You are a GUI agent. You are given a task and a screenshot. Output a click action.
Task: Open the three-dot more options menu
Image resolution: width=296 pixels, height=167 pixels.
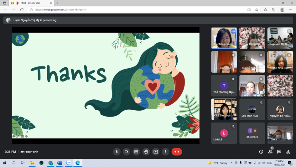[165, 152]
